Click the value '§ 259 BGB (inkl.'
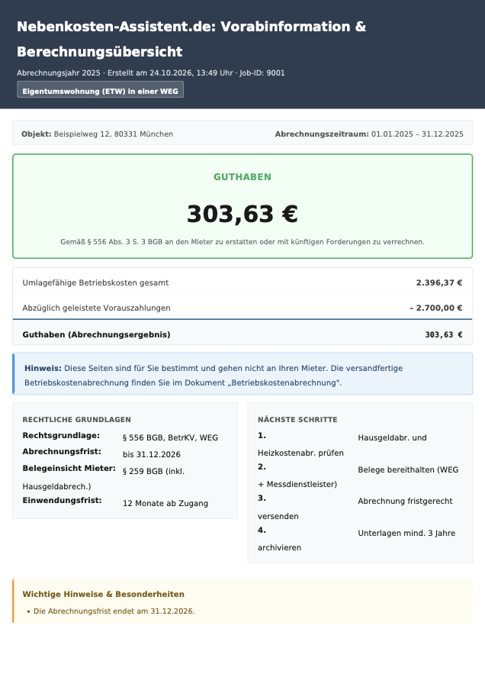 coord(153,472)
